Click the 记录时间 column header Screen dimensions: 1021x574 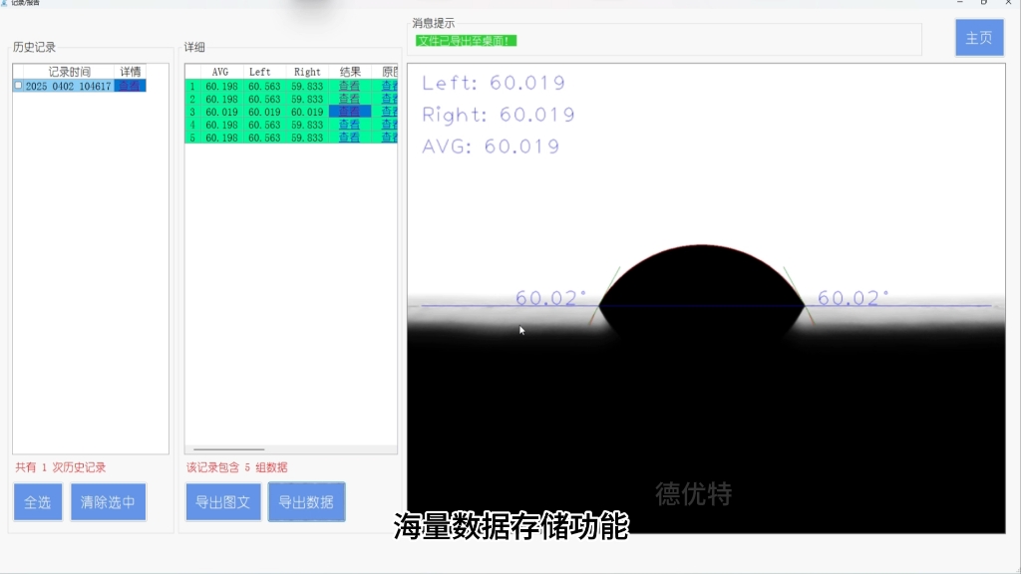coord(69,72)
